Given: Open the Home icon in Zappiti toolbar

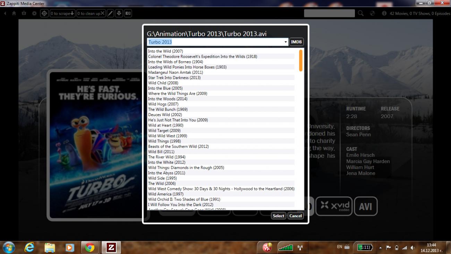Looking at the screenshot, I should click(x=14, y=14).
